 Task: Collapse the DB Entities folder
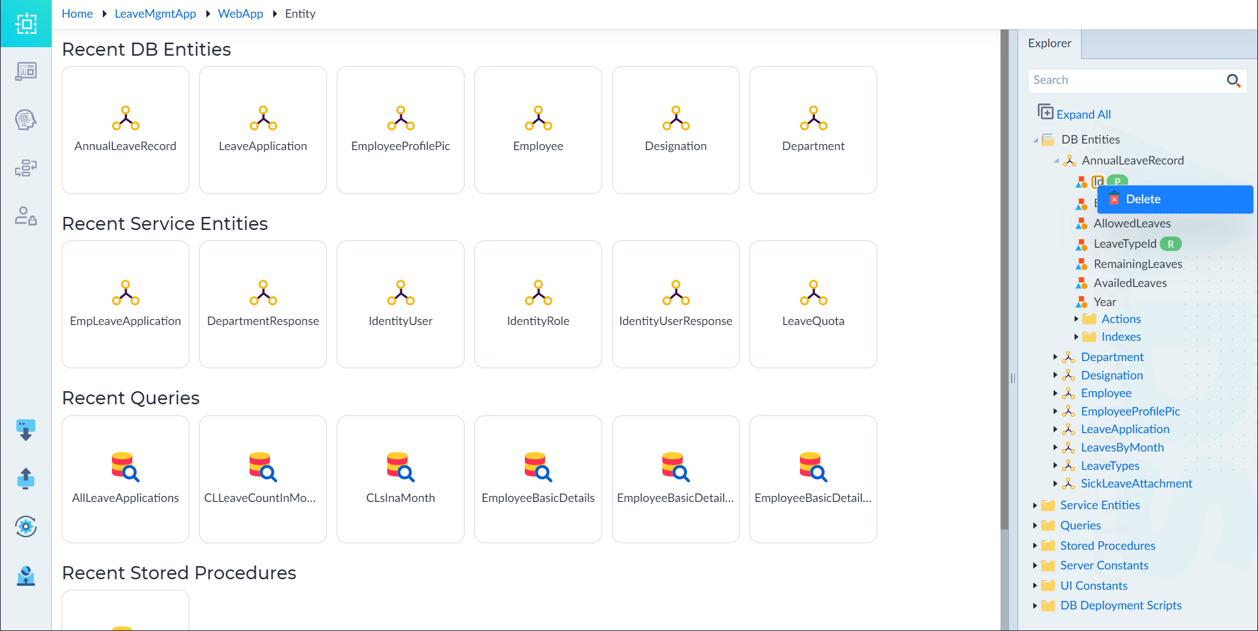[x=1036, y=140]
